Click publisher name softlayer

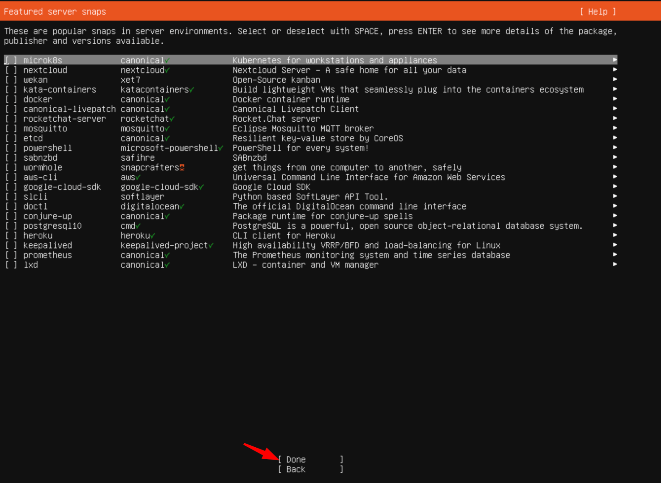[x=143, y=197]
